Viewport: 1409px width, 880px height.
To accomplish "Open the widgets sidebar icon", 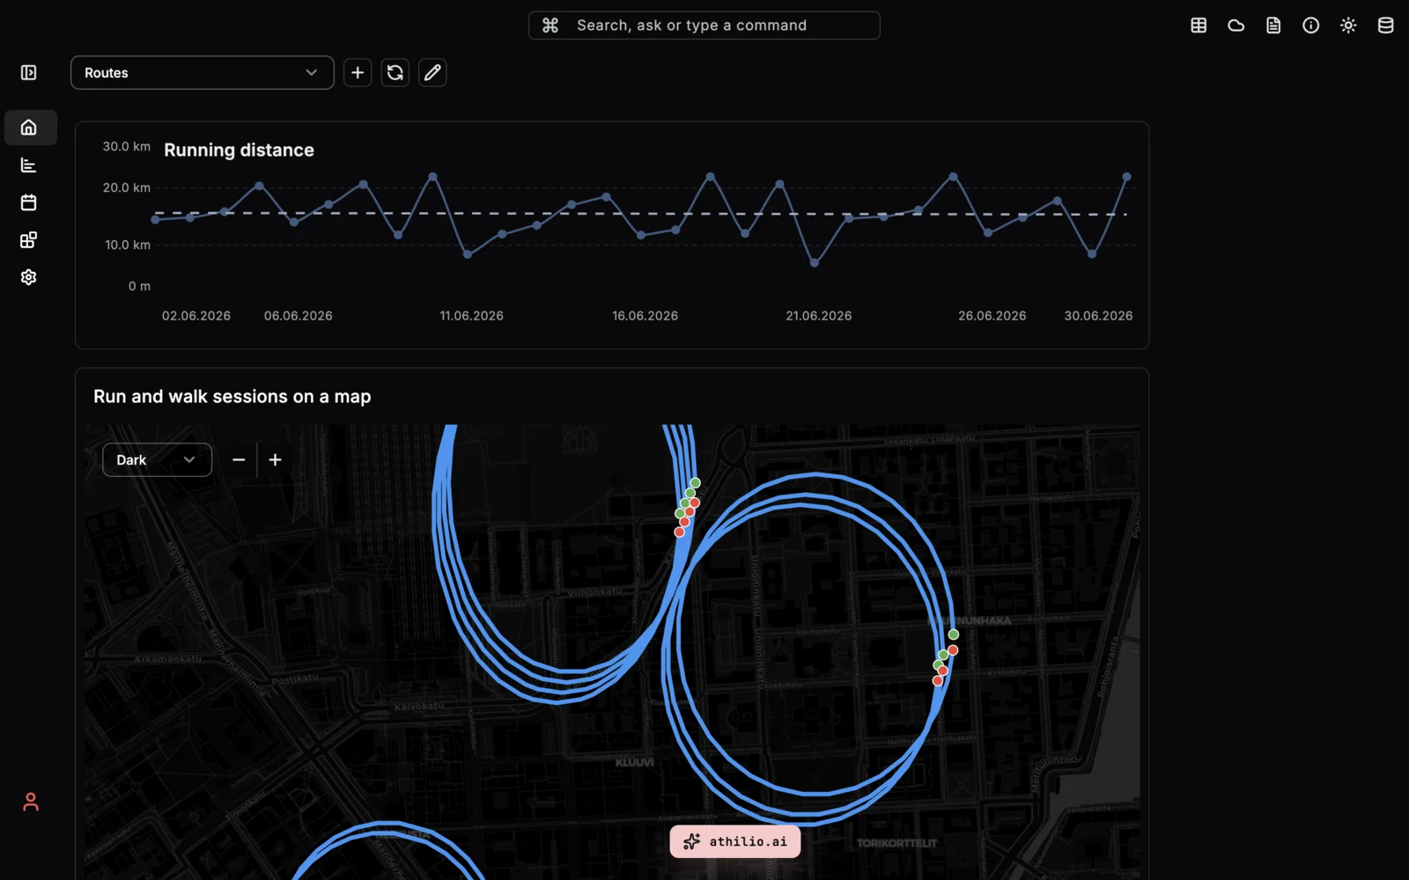I will [x=29, y=240].
